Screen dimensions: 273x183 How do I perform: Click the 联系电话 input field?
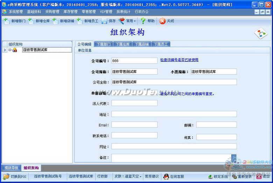tap(134, 135)
